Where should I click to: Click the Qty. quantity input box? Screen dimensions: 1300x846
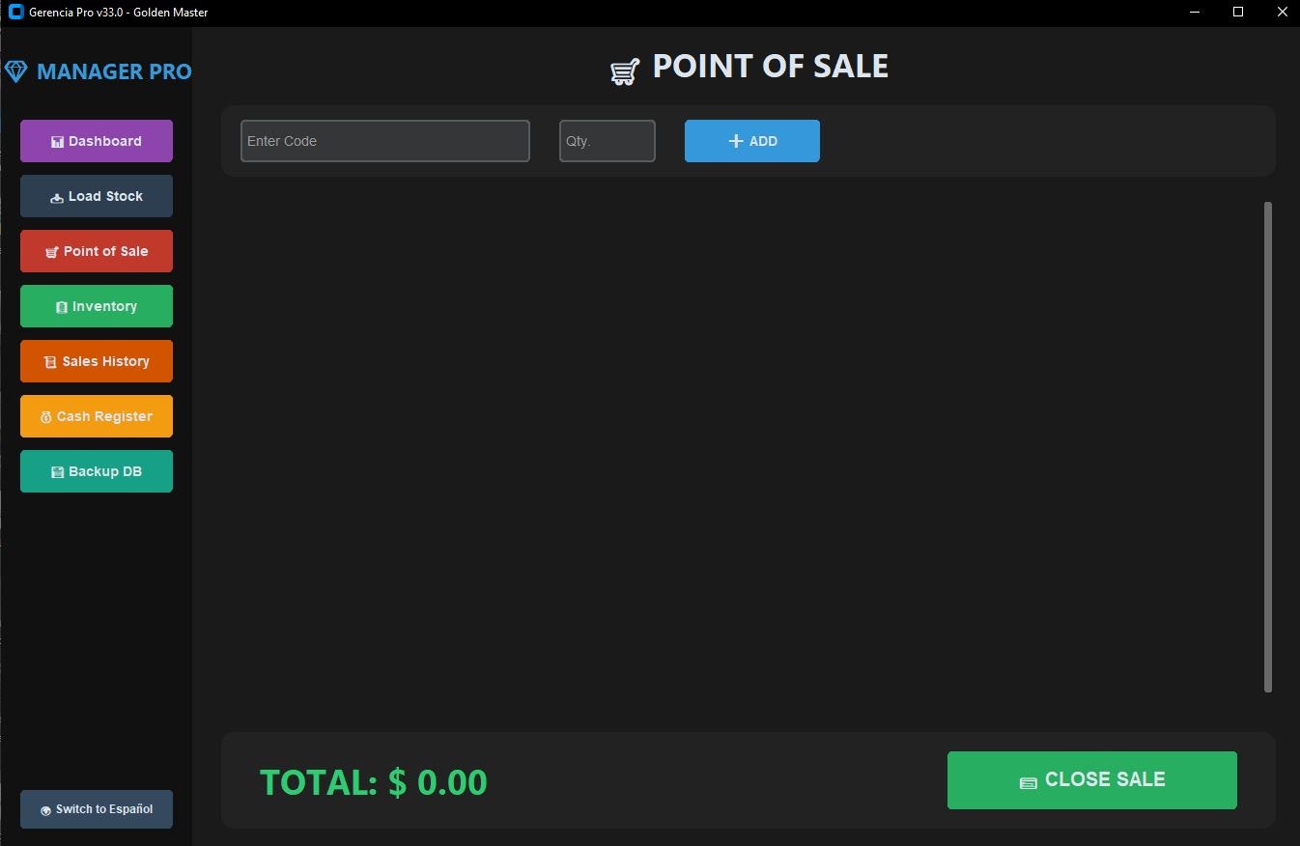(607, 141)
